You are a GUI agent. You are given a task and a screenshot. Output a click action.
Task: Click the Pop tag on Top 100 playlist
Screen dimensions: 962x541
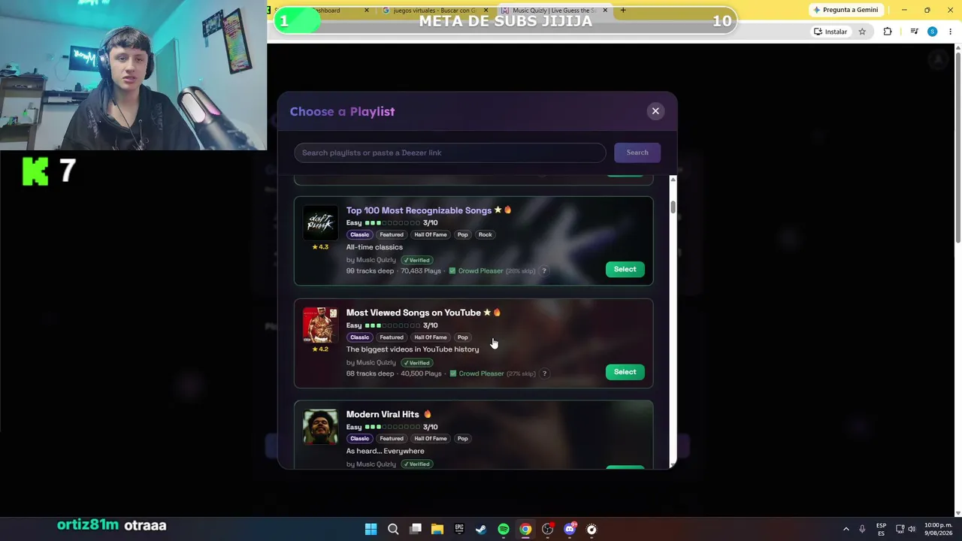tap(463, 234)
